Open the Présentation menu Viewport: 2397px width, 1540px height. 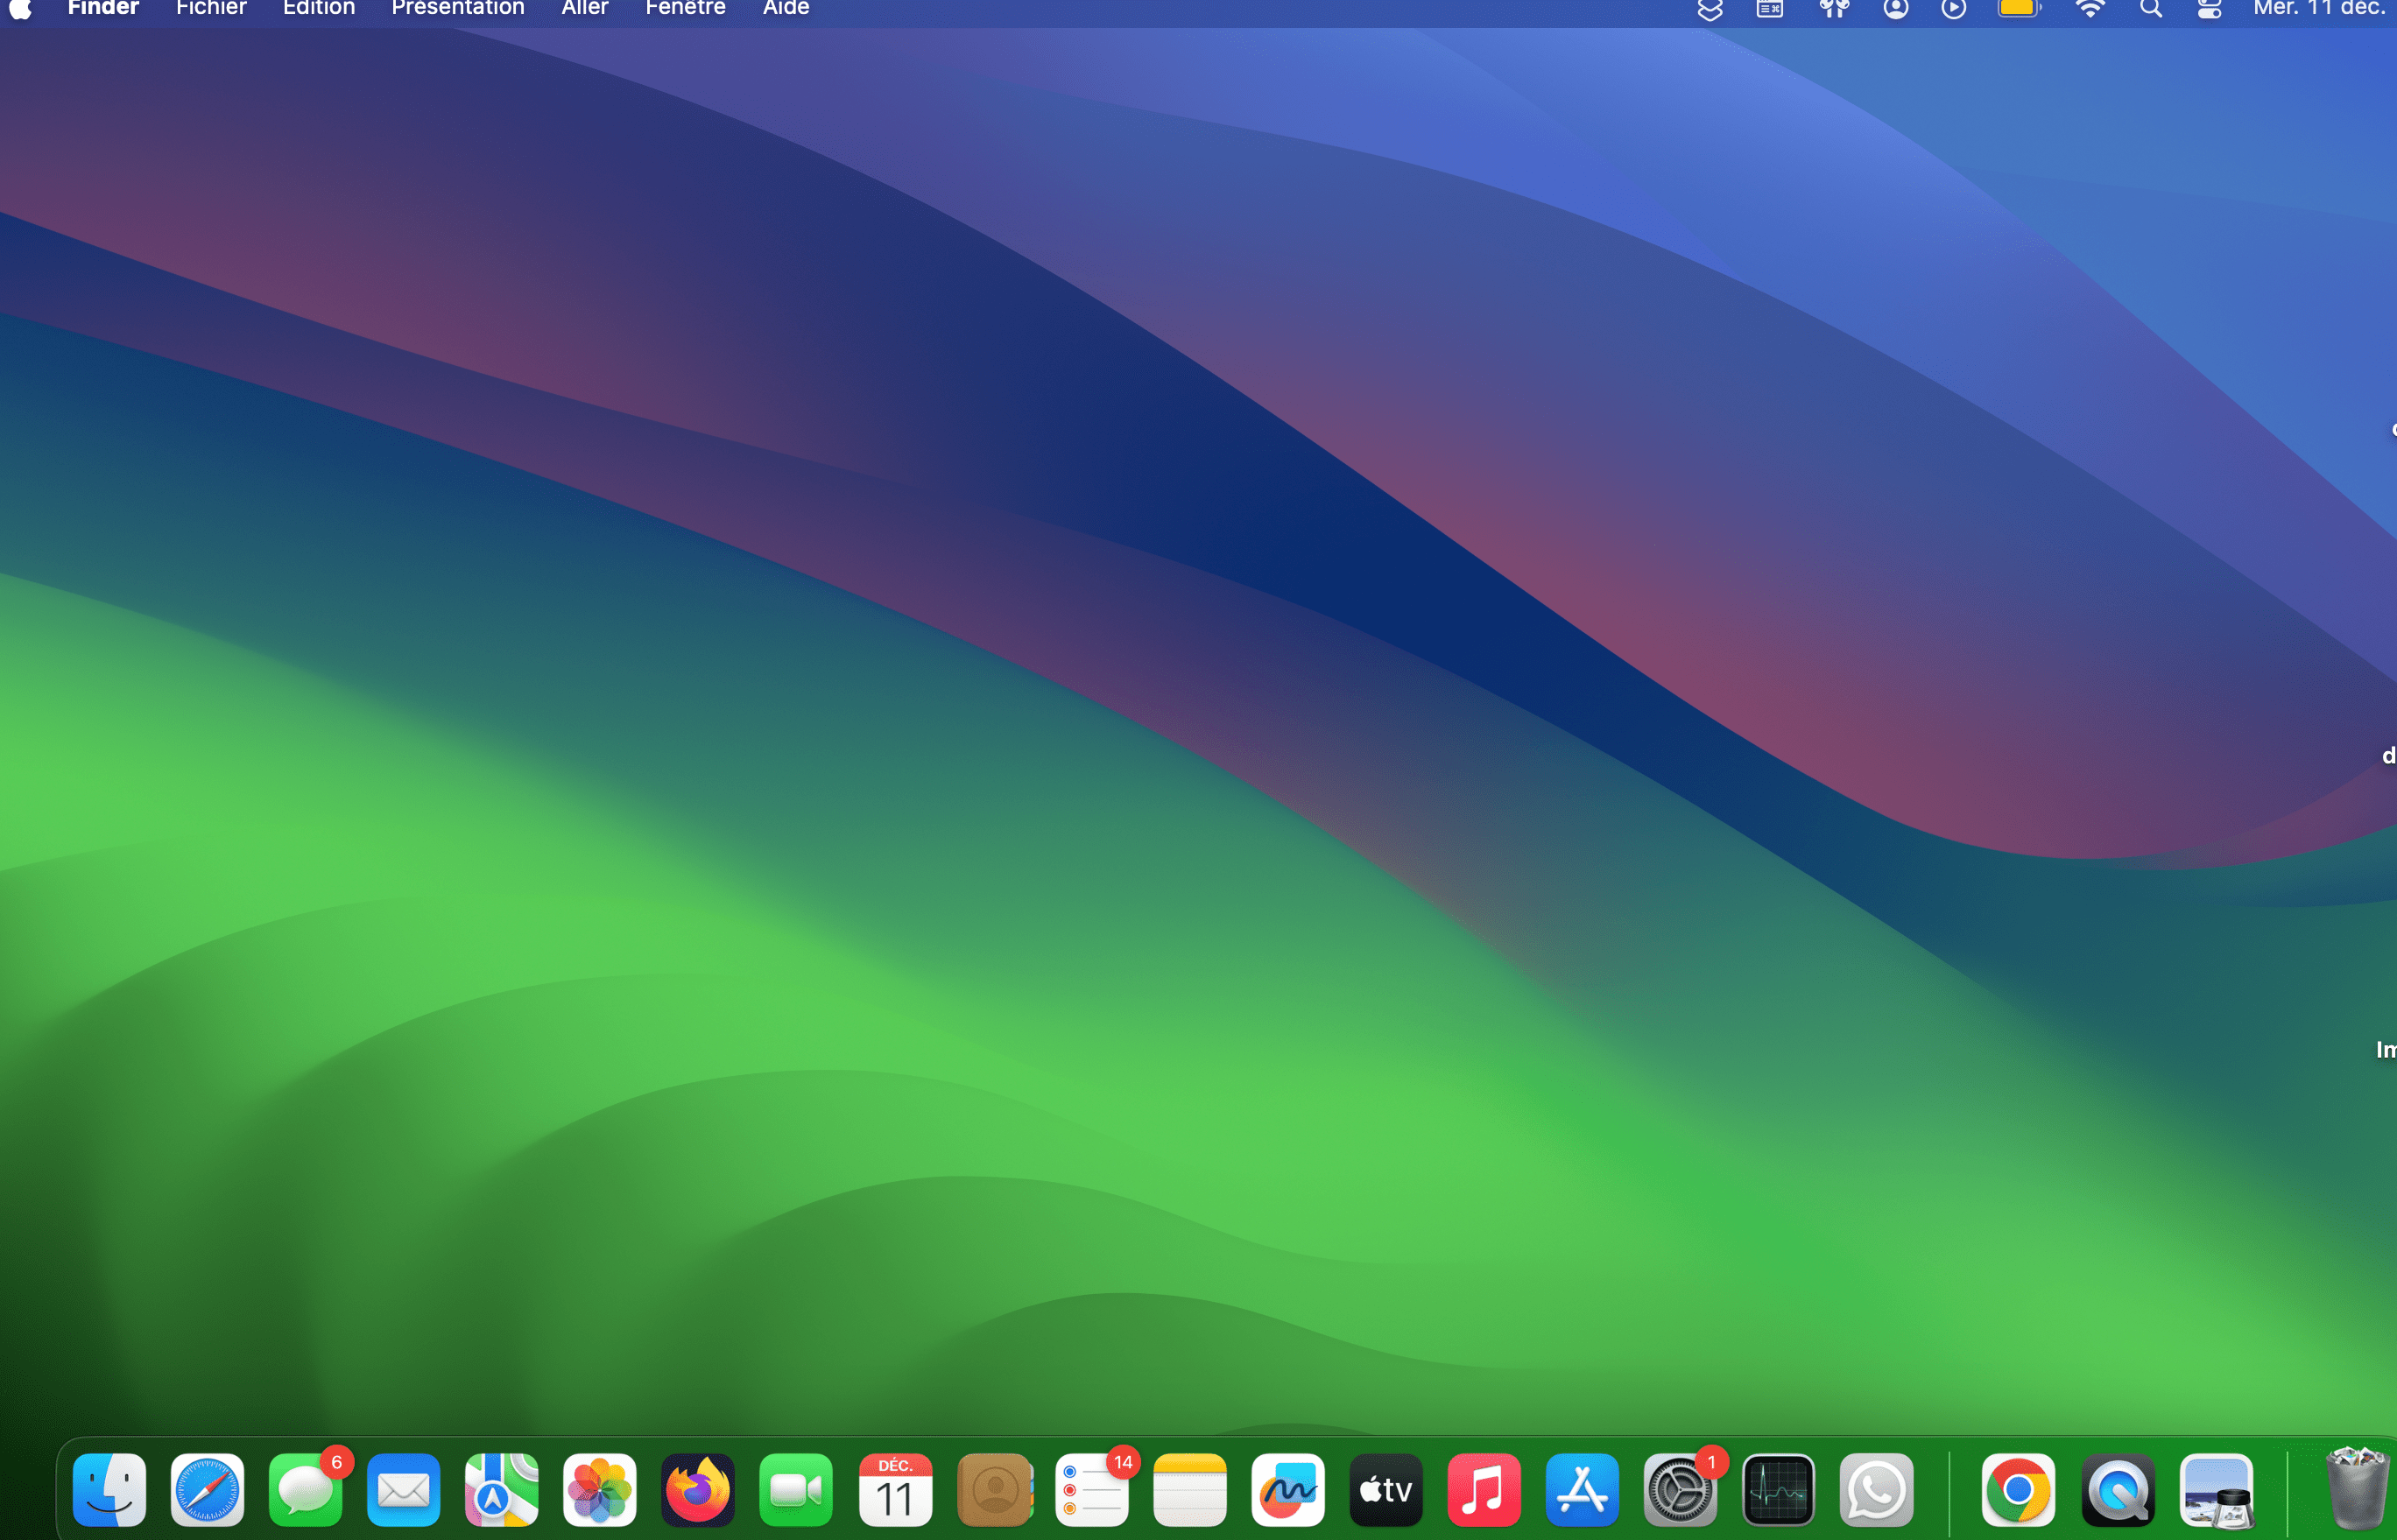pyautogui.click(x=458, y=9)
